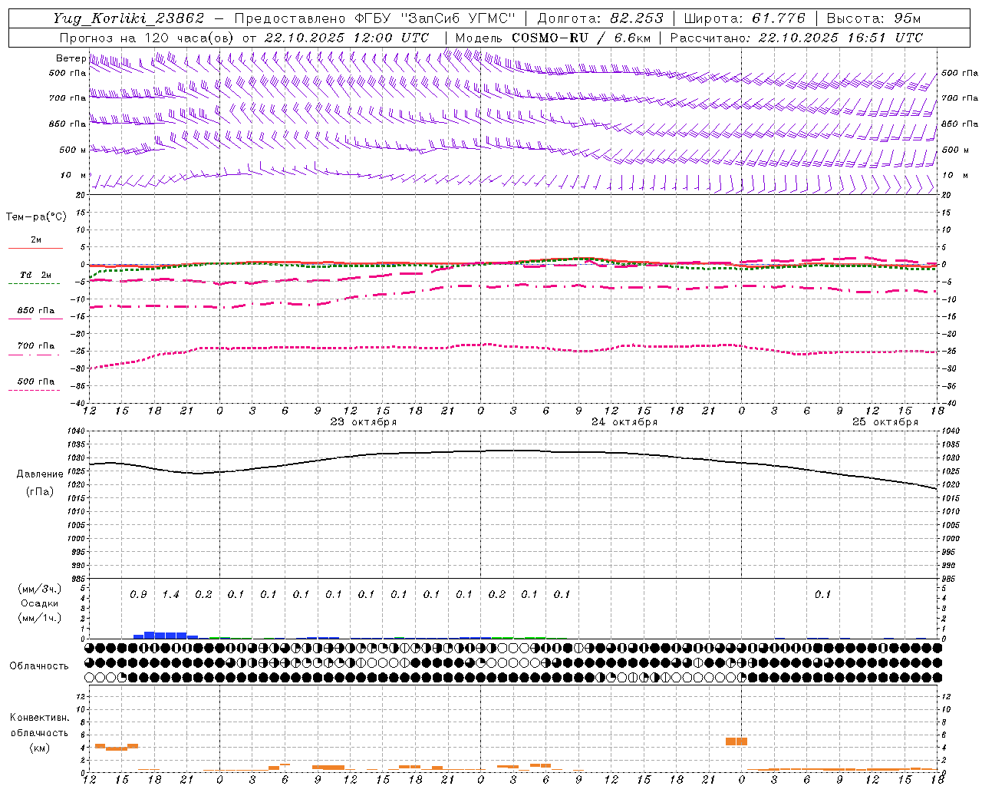982x786 pixels.
Task: Click the 700 гПа temperature legend label
Action: tap(36, 346)
